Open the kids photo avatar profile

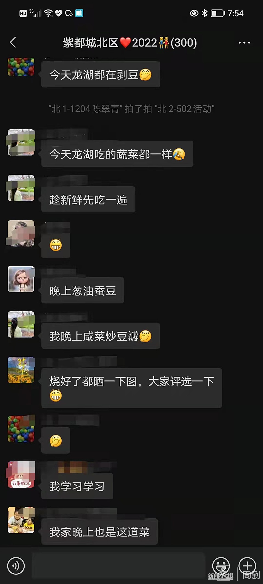pyautogui.click(x=21, y=520)
